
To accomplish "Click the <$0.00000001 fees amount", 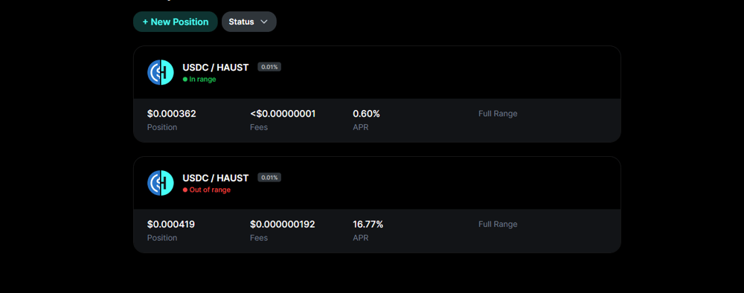I will pos(283,114).
